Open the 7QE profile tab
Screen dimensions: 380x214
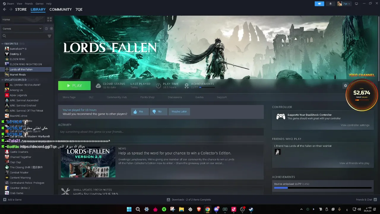click(x=79, y=10)
